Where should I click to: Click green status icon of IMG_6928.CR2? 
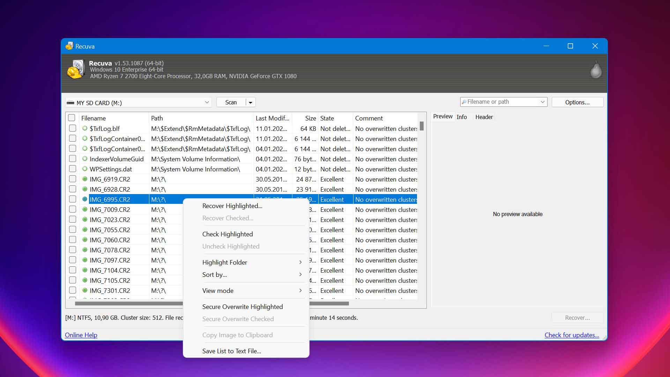84,189
